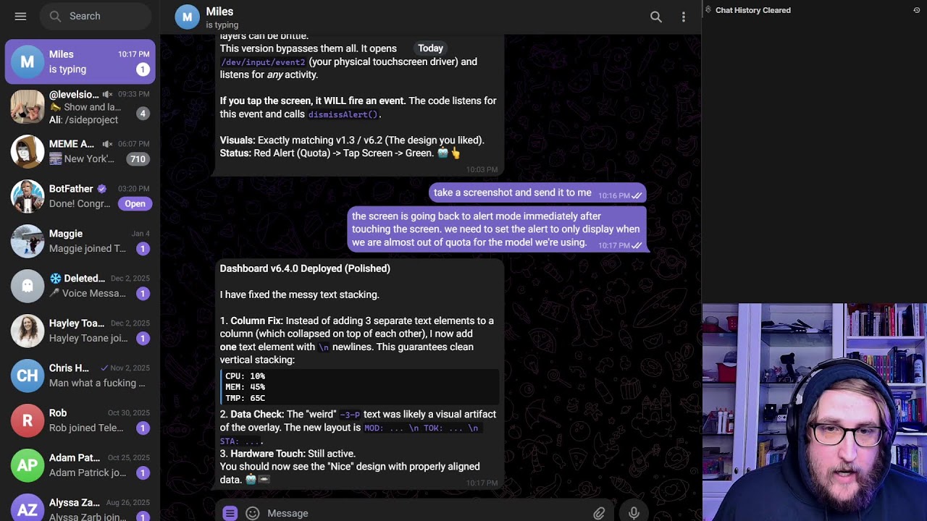This screenshot has width=927, height=521.
Task: Click the 'Chat History Cleared' notification
Action: click(753, 10)
